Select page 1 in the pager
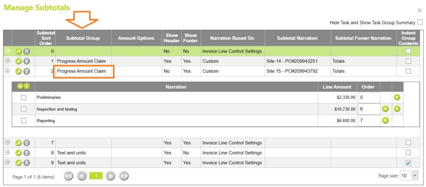Screen dimensions: 426x187 (96, 176)
